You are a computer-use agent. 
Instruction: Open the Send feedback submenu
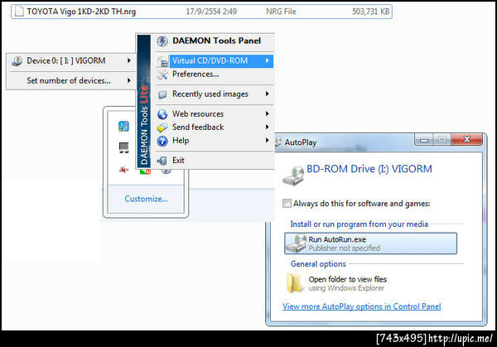(x=215, y=127)
